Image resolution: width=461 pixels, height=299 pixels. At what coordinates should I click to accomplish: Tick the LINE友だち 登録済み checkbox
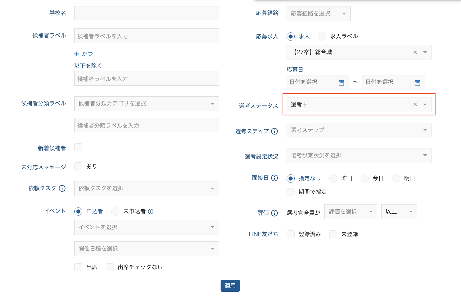(291, 234)
